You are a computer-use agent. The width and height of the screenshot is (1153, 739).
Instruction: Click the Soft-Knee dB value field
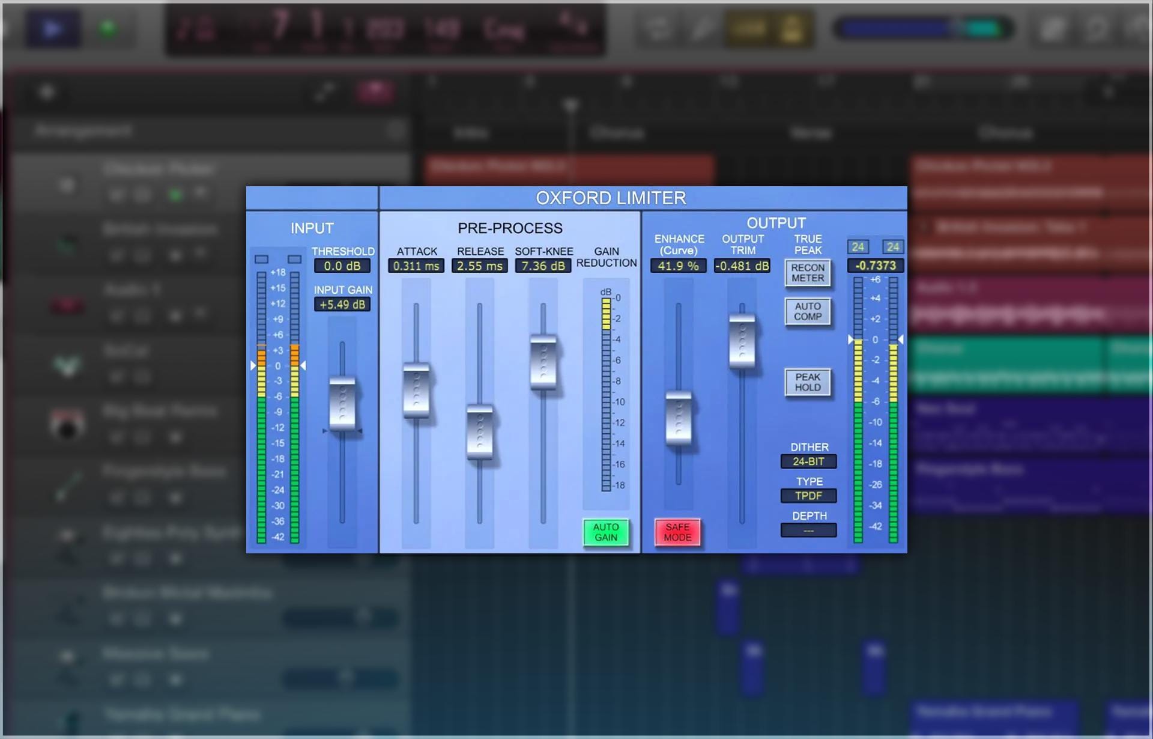(x=543, y=266)
